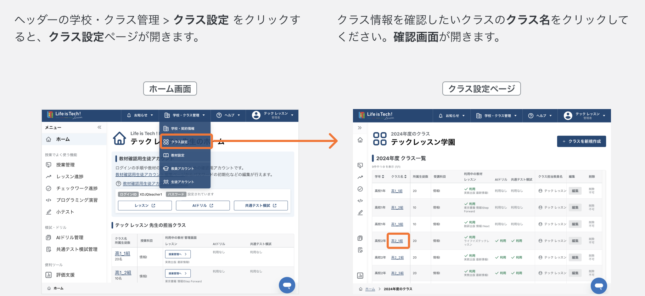Click AIドリル external link button
This screenshot has height=296, width=645.
[203, 205]
